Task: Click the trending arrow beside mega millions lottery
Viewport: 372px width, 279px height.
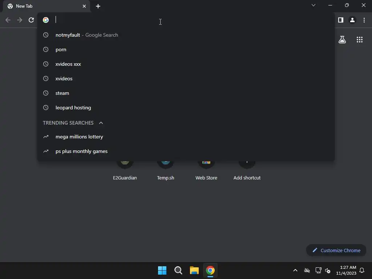Action: [46, 137]
